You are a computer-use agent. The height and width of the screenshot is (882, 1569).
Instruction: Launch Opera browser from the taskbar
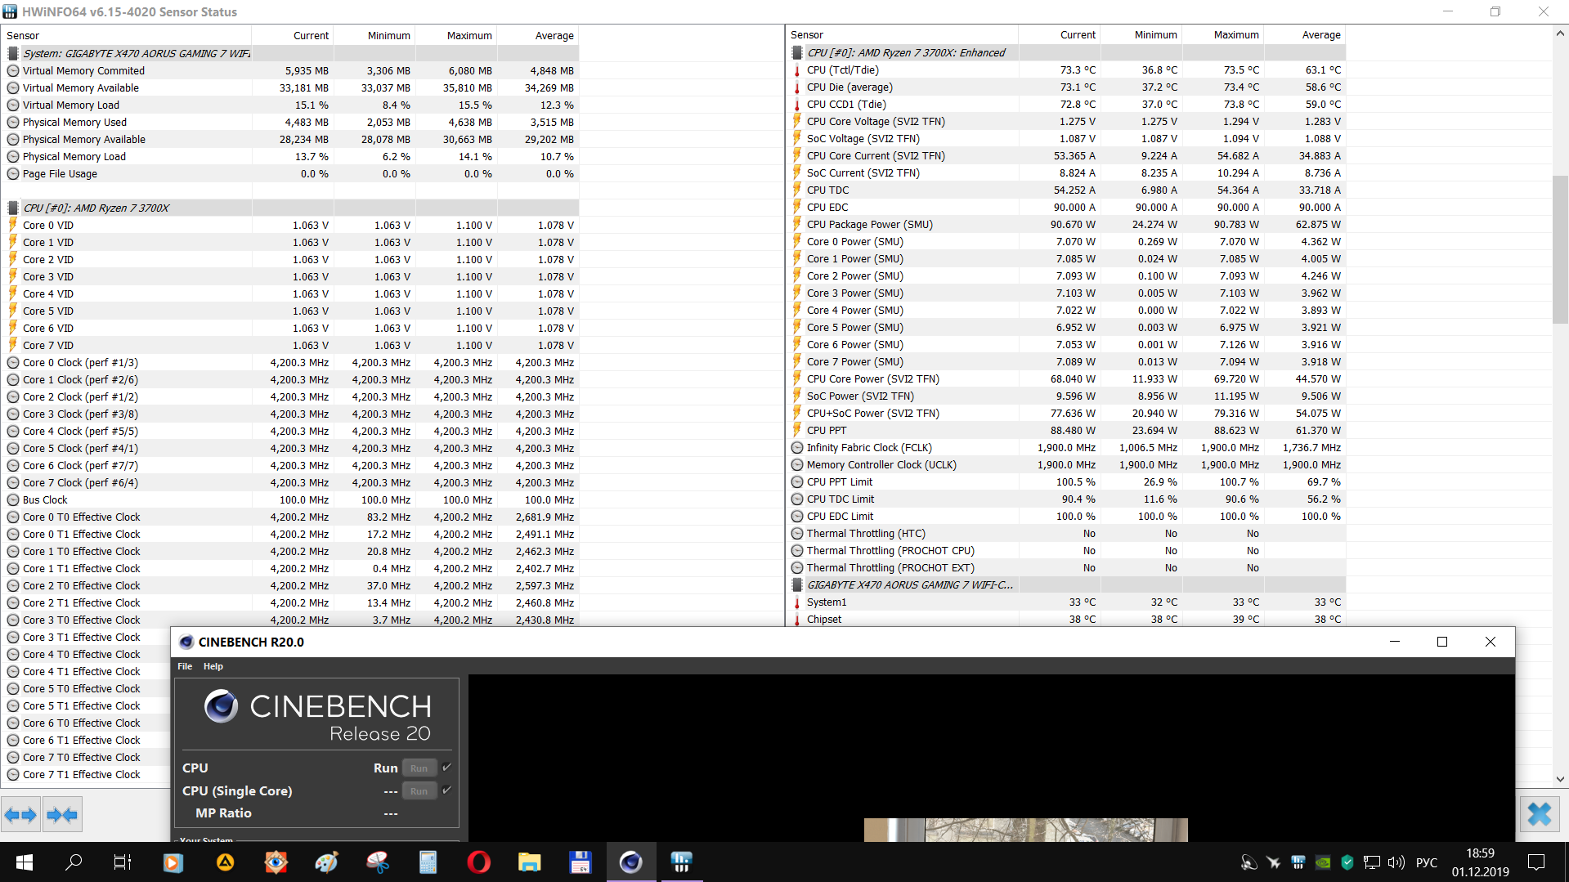[478, 862]
